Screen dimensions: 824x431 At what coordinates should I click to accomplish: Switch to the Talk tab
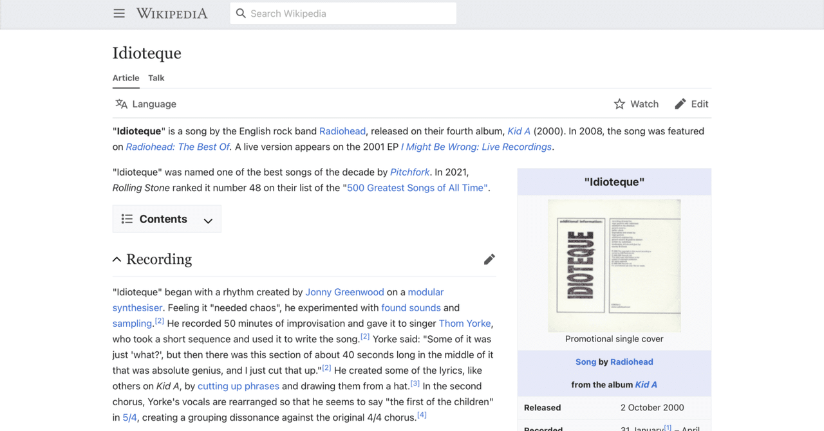coord(156,78)
